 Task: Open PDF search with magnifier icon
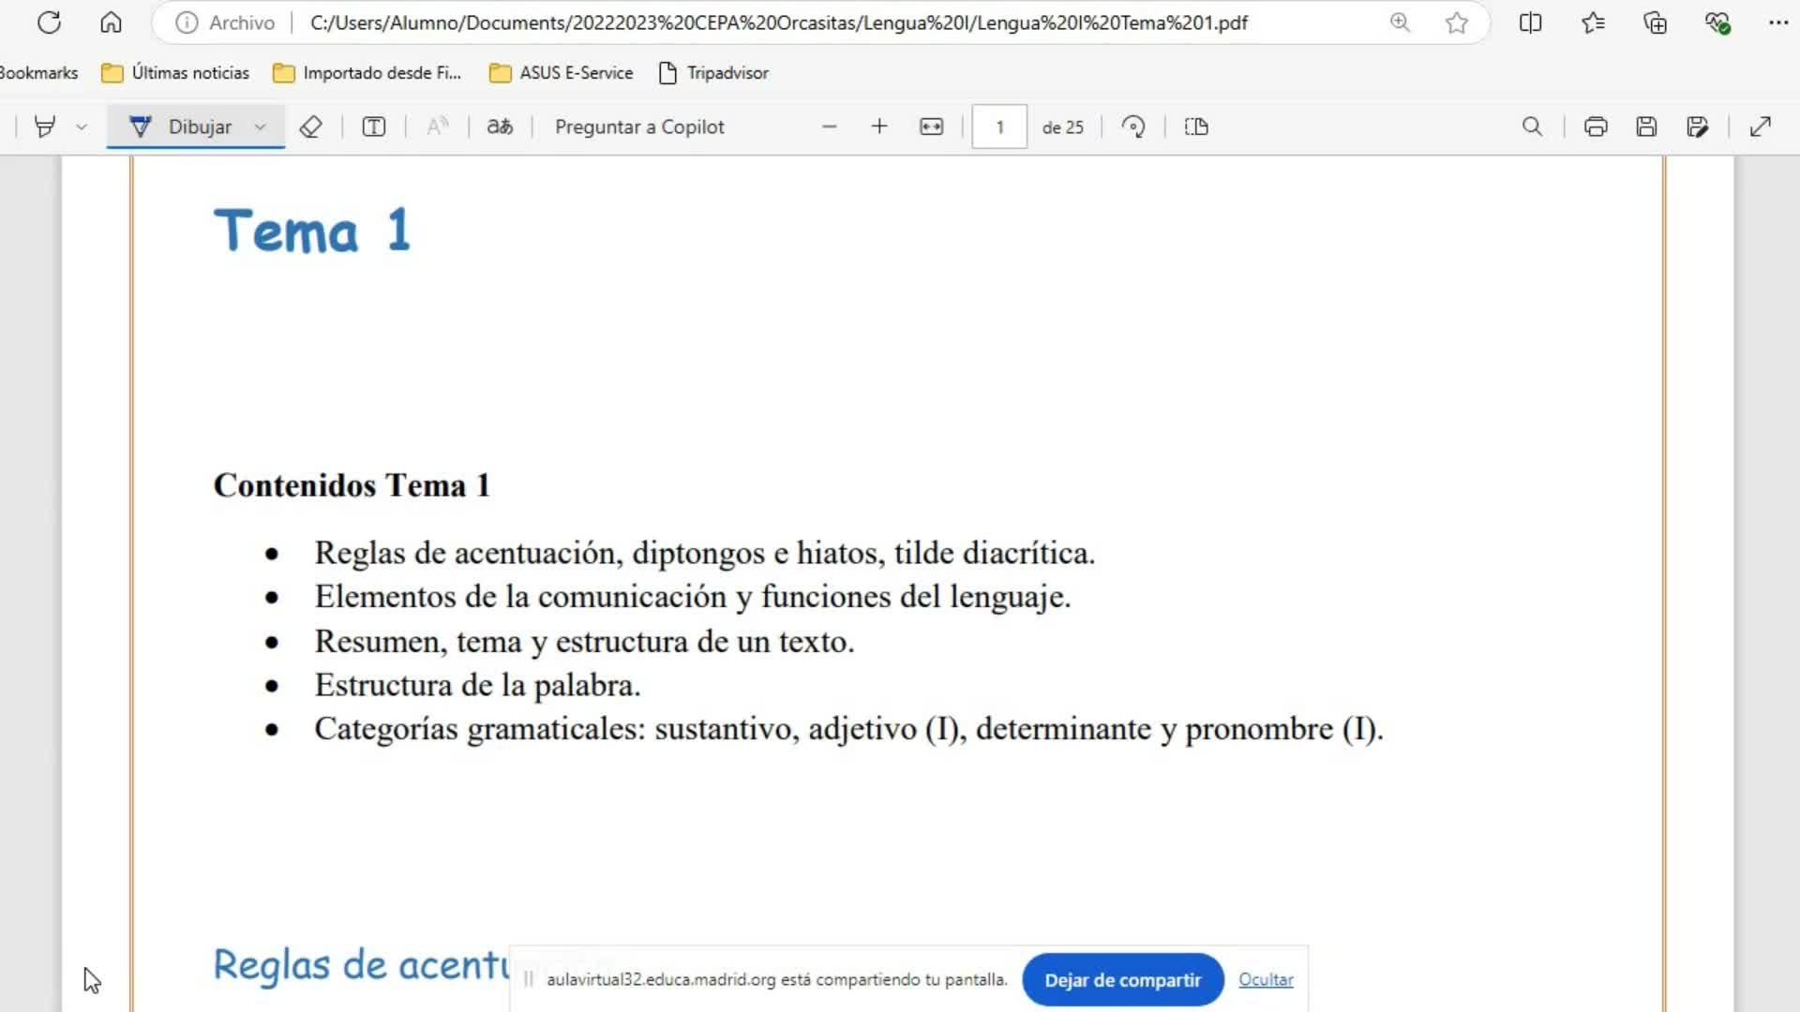coord(1532,126)
